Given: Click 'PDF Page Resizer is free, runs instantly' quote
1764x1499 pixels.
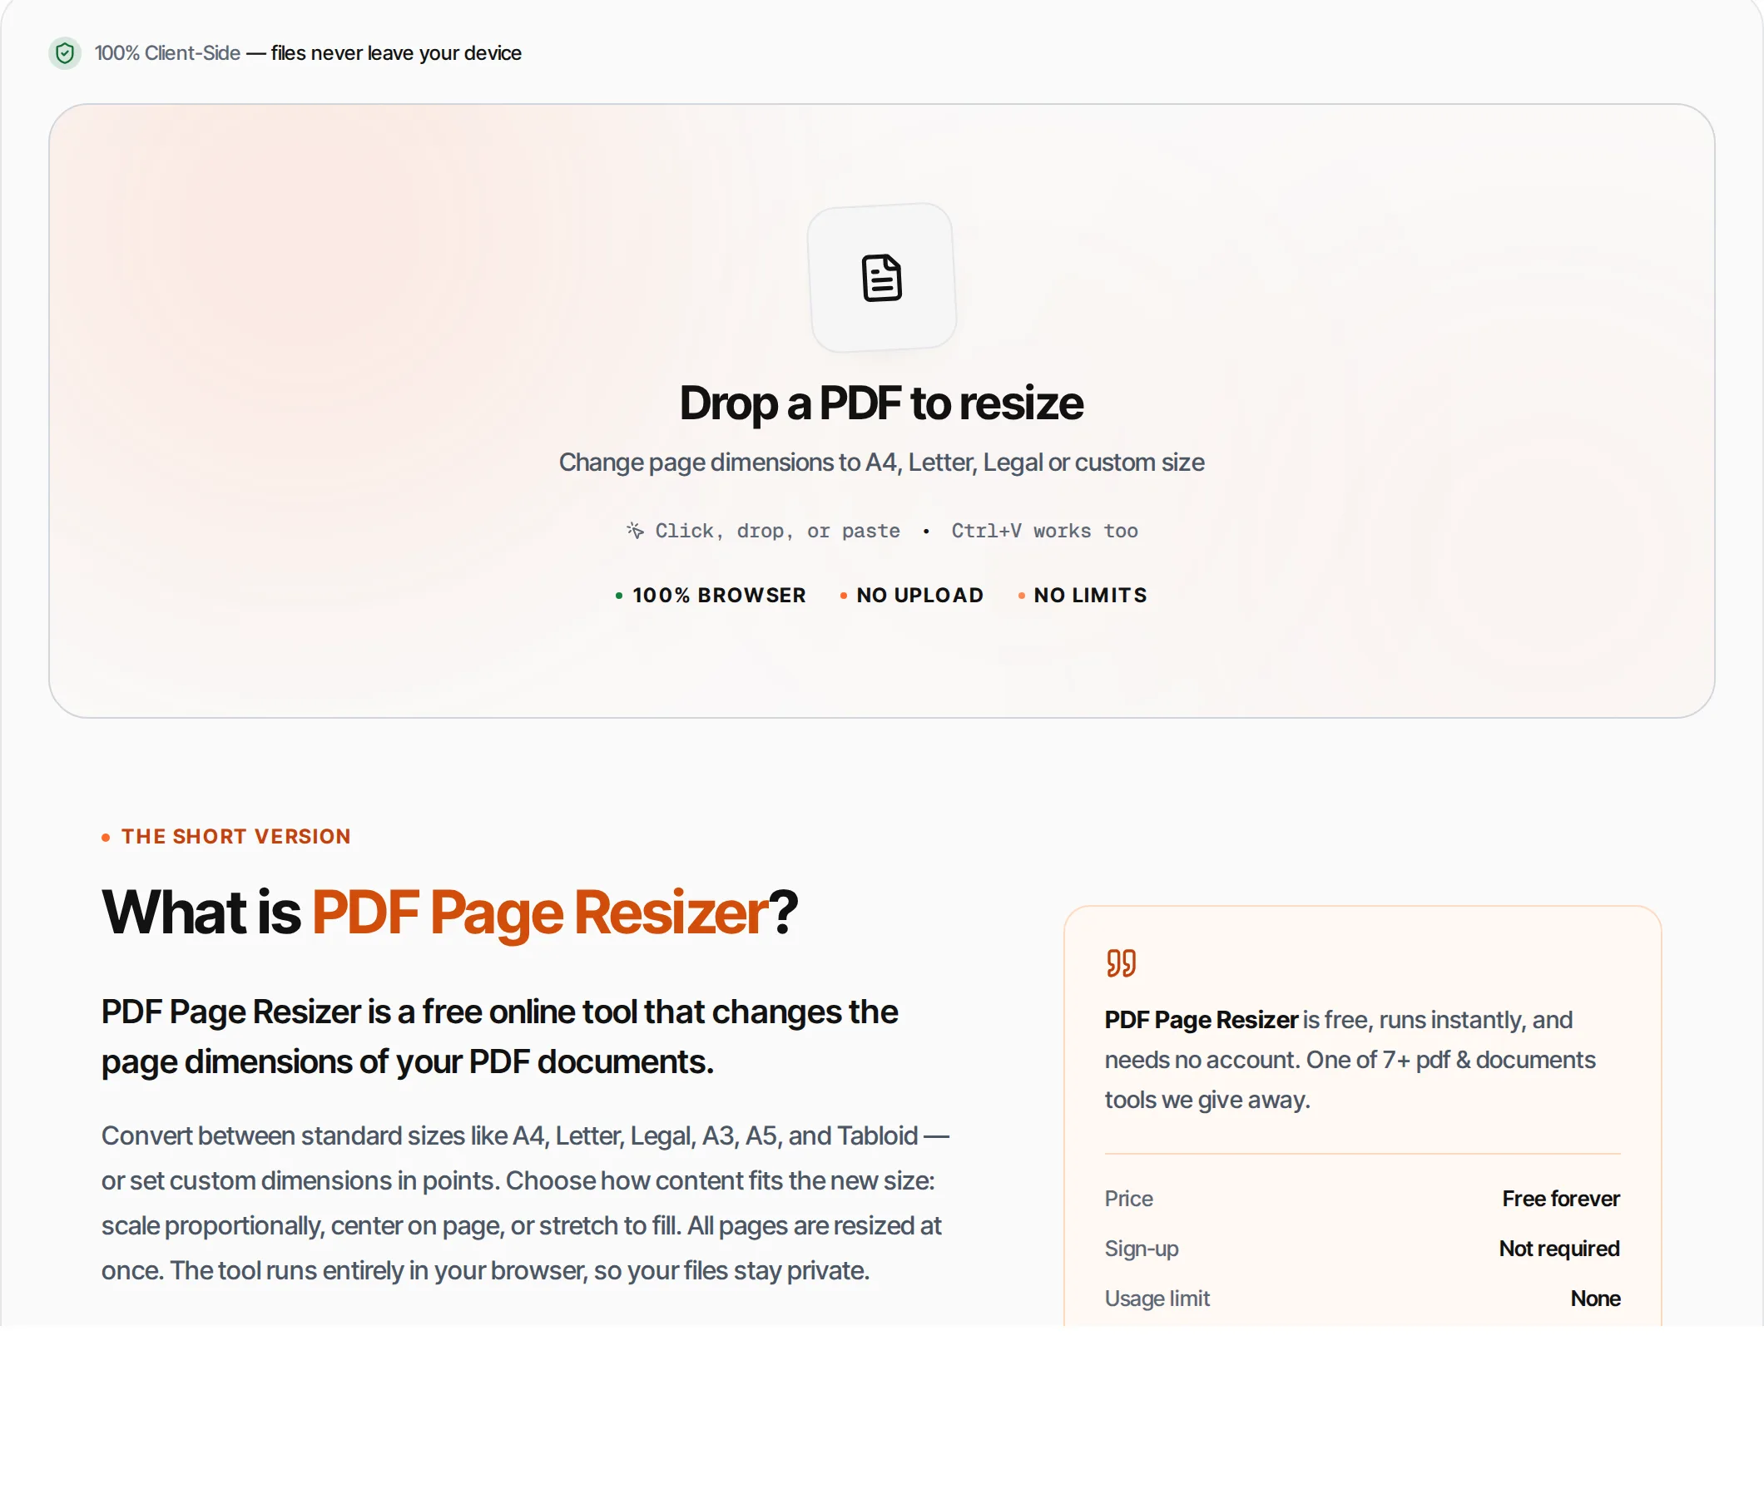Looking at the screenshot, I should point(1350,1060).
